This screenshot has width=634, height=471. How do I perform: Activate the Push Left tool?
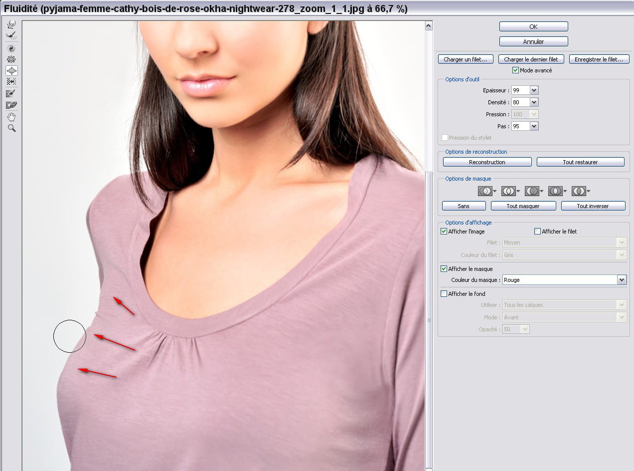11,81
